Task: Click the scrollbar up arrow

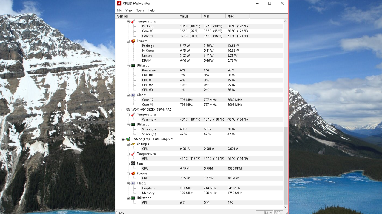Action: (286, 21)
